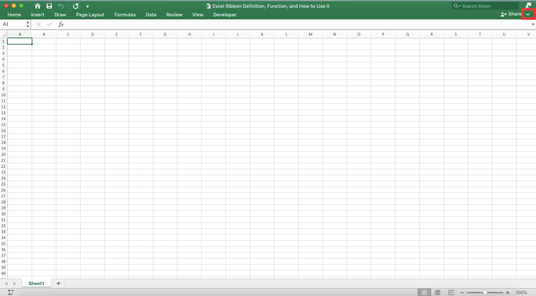Click into the Search Sheet field

(x=485, y=6)
